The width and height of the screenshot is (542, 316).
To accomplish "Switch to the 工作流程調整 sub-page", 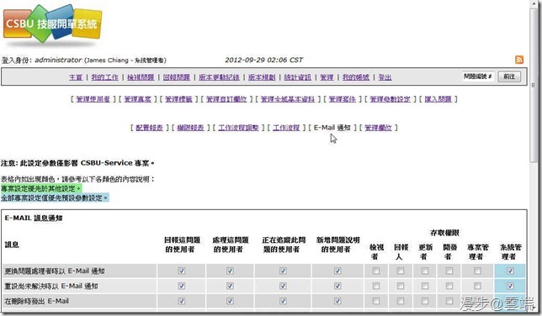I will click(x=238, y=128).
